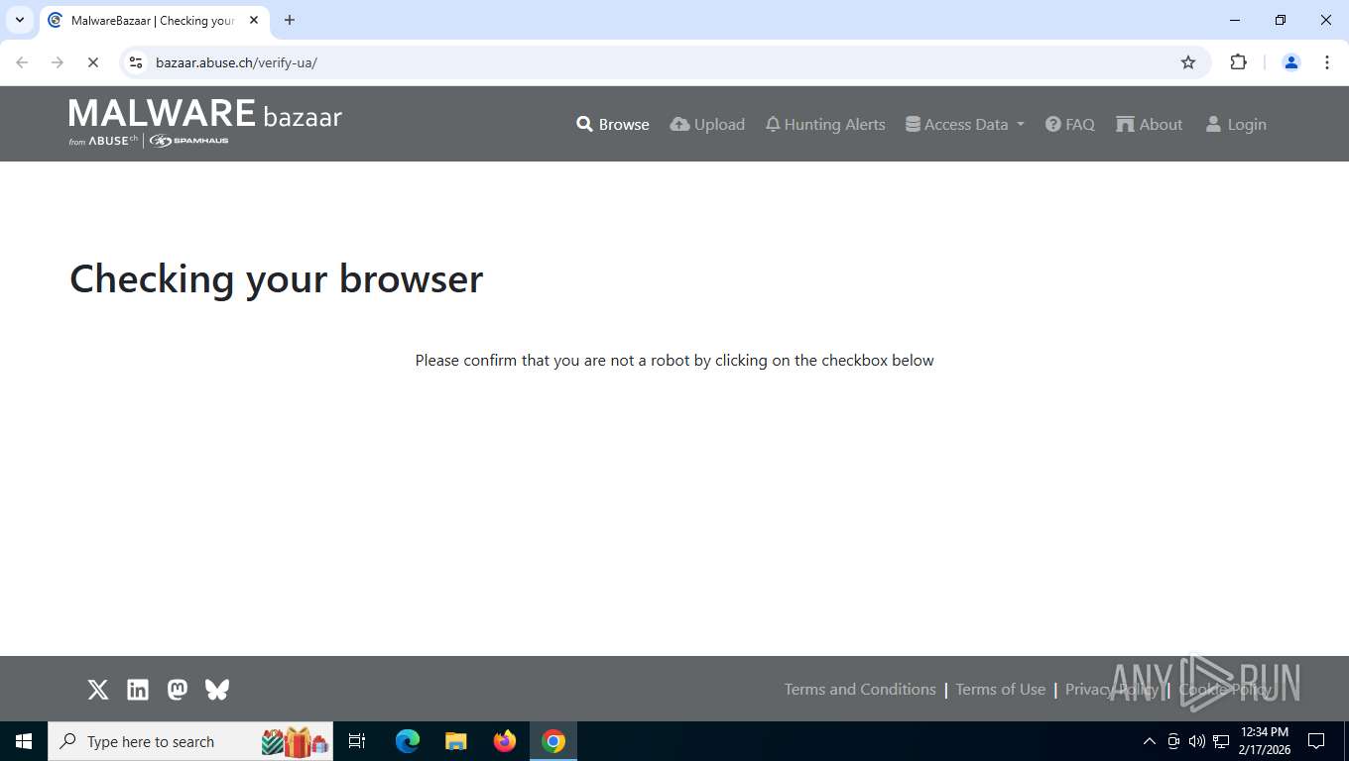Click the Checking your browser heading
This screenshot has width=1349, height=761.
(x=277, y=278)
